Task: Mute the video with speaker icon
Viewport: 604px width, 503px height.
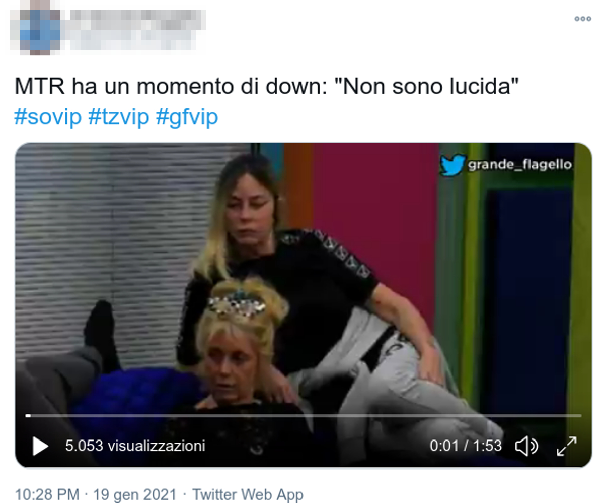Action: click(x=526, y=446)
